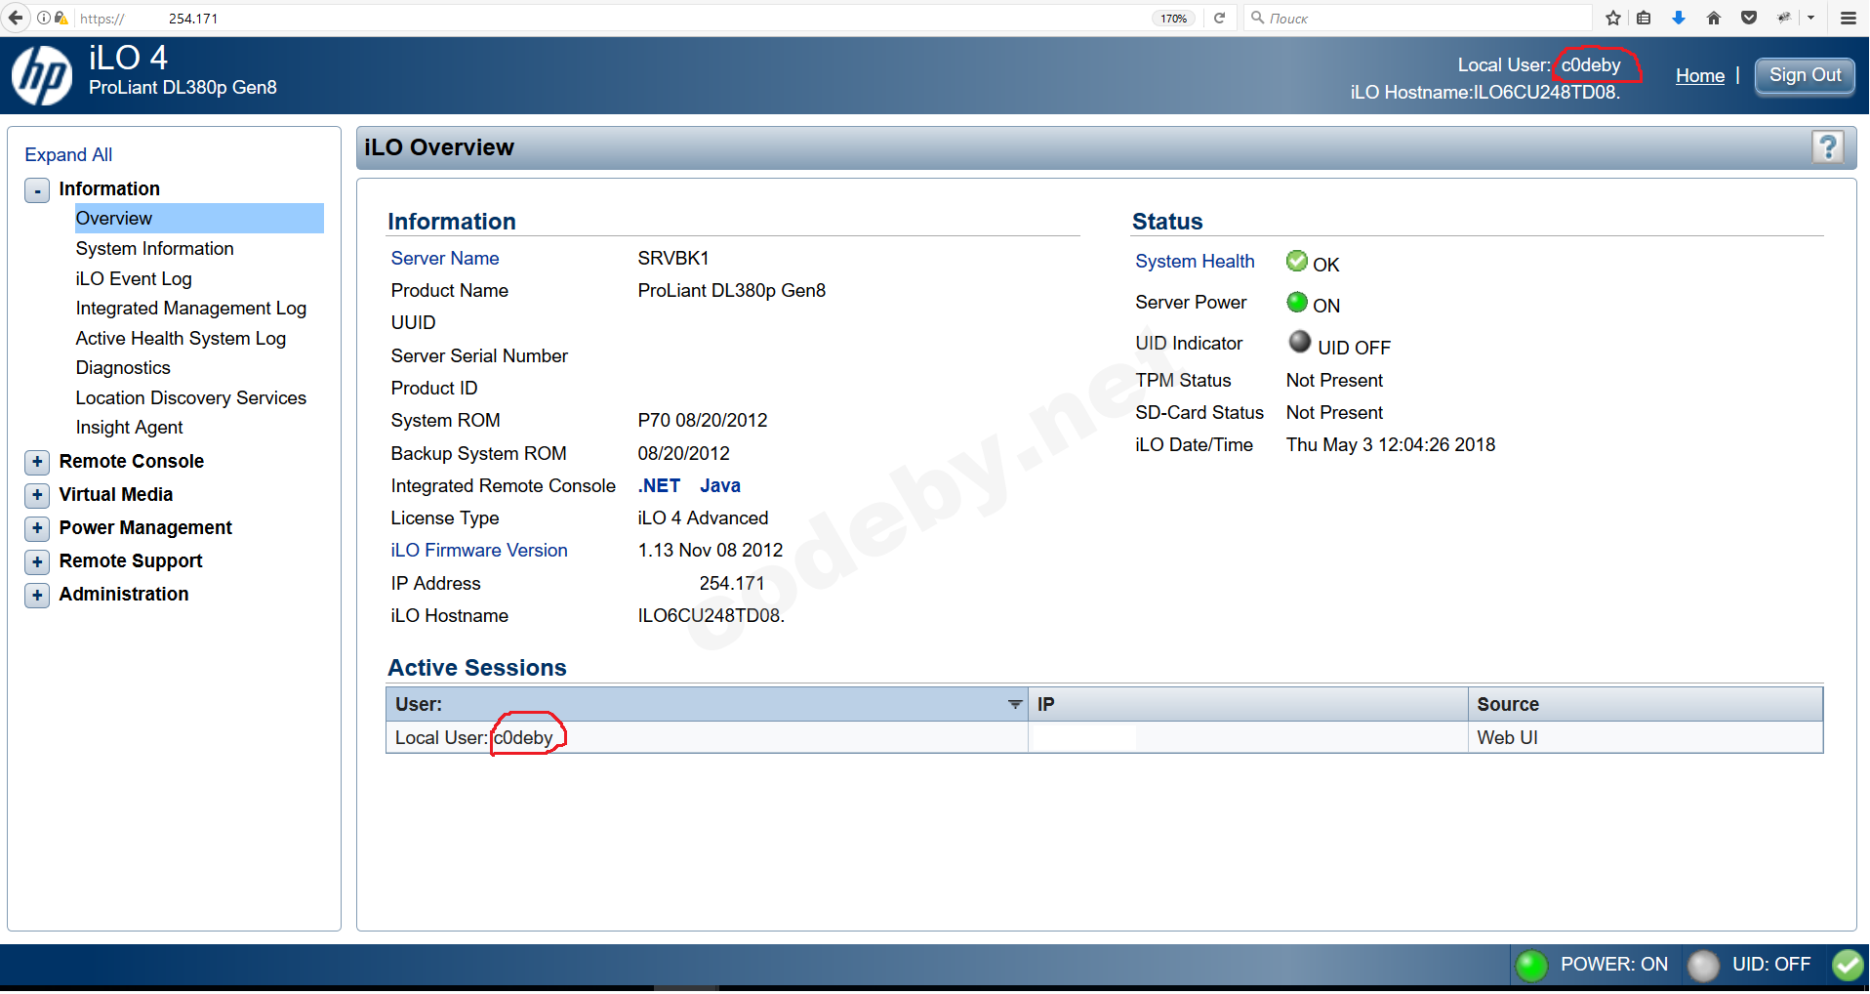
Task: Open Active Health System Log
Action: tap(181, 339)
